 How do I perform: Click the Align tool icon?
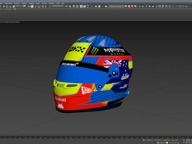70,6
